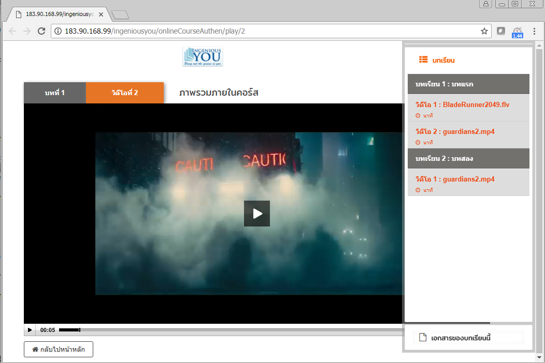The width and height of the screenshot is (545, 363).
Task: Click the address bar URL field
Action: click(271, 31)
